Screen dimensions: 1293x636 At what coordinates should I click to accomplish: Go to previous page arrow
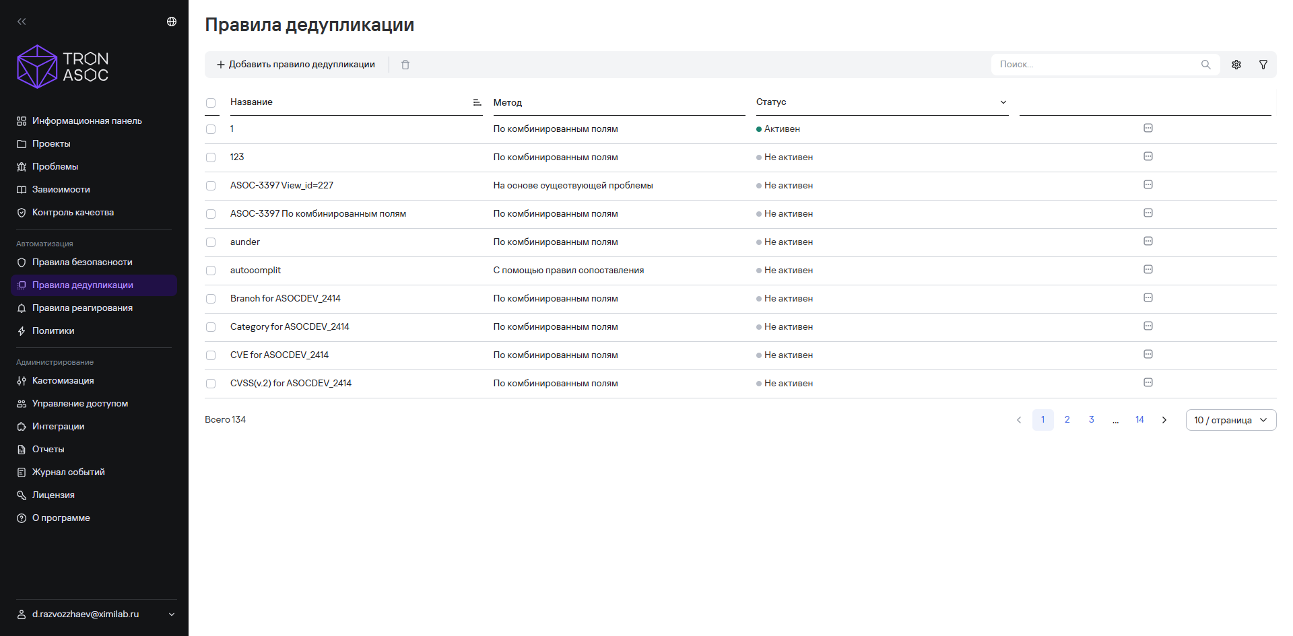(1019, 420)
